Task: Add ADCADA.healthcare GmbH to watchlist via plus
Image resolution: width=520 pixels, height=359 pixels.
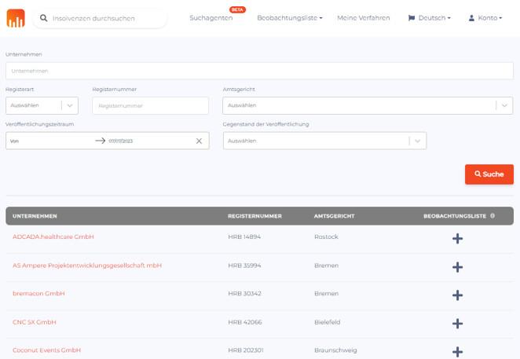Action: click(457, 238)
